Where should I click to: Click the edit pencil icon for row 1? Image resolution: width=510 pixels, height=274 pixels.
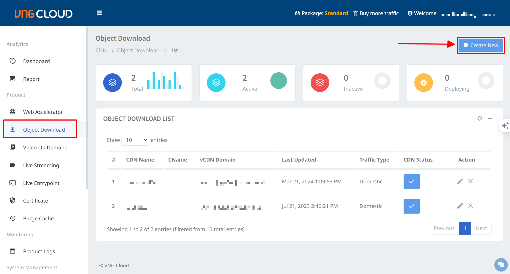tap(460, 181)
